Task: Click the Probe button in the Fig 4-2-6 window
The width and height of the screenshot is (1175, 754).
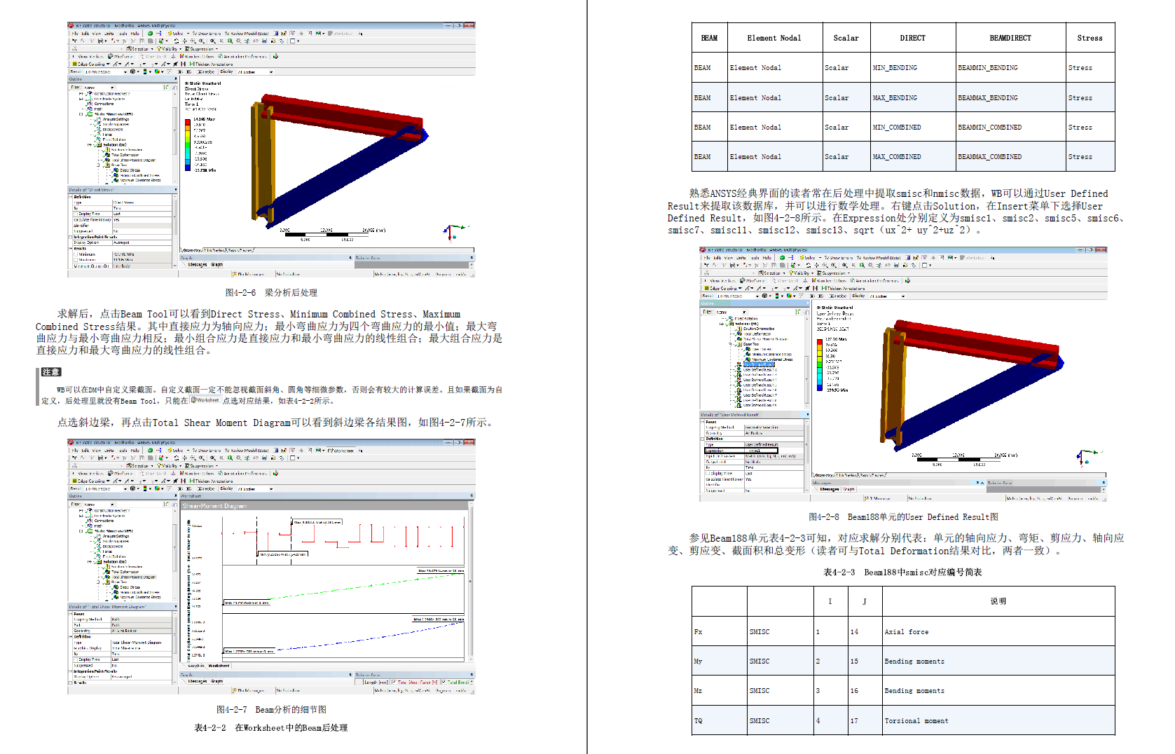Action: click(207, 71)
